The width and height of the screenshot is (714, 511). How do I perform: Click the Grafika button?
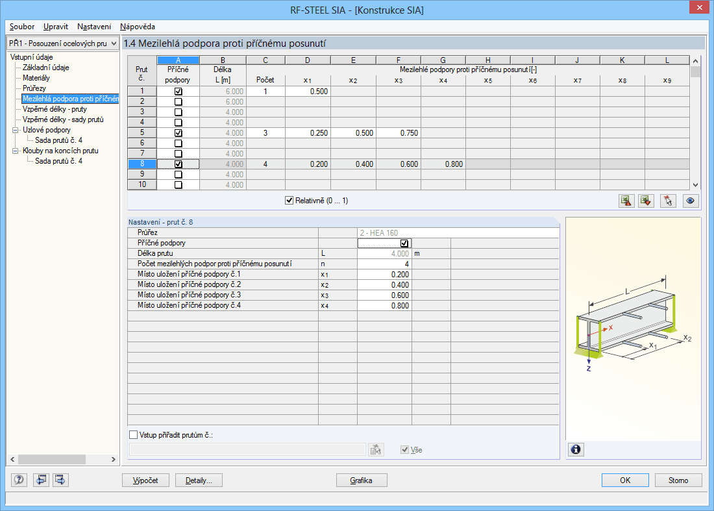click(x=362, y=480)
